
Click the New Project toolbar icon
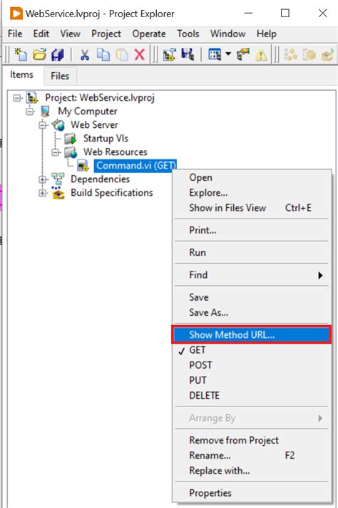21,54
